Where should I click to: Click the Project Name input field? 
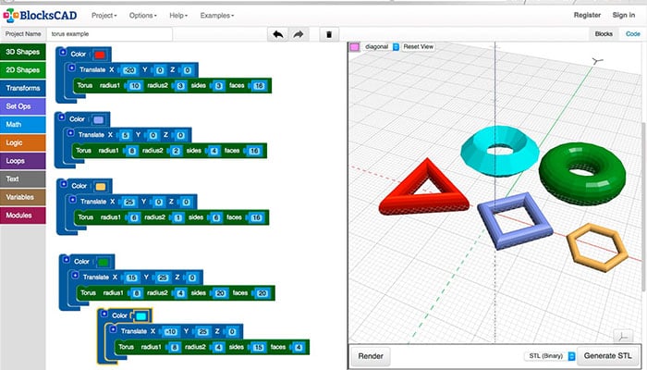[x=109, y=34]
